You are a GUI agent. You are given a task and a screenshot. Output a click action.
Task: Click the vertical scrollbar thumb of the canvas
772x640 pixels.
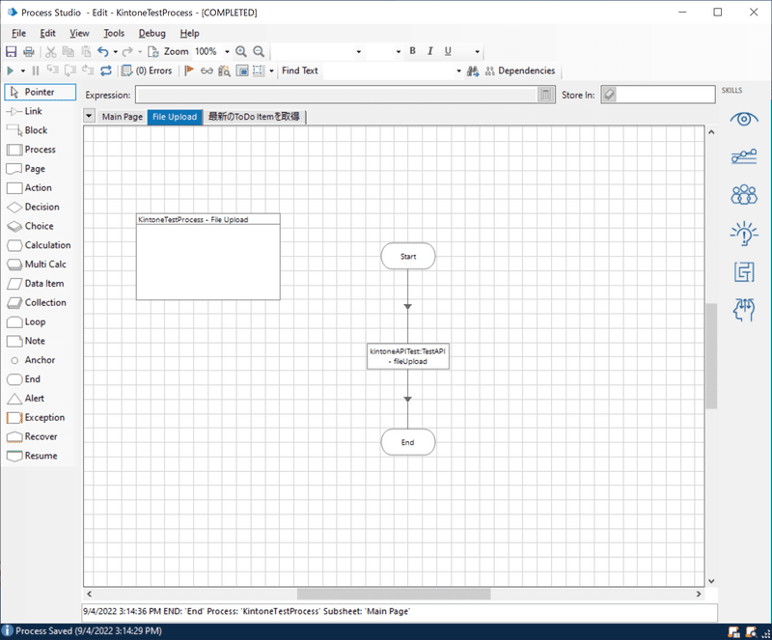coord(711,356)
